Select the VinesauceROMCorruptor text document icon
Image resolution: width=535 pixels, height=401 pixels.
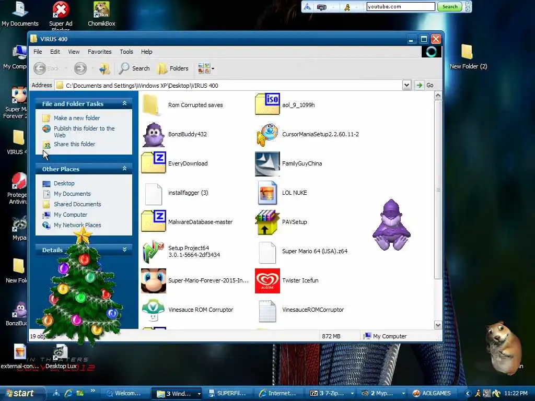[267, 311]
